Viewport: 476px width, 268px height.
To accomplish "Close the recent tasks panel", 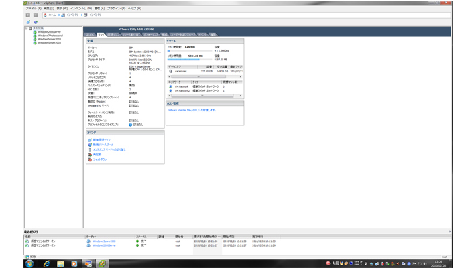I will click(x=450, y=232).
